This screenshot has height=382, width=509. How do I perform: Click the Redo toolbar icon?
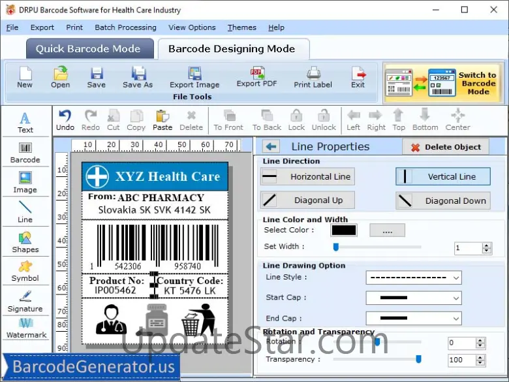[91, 120]
